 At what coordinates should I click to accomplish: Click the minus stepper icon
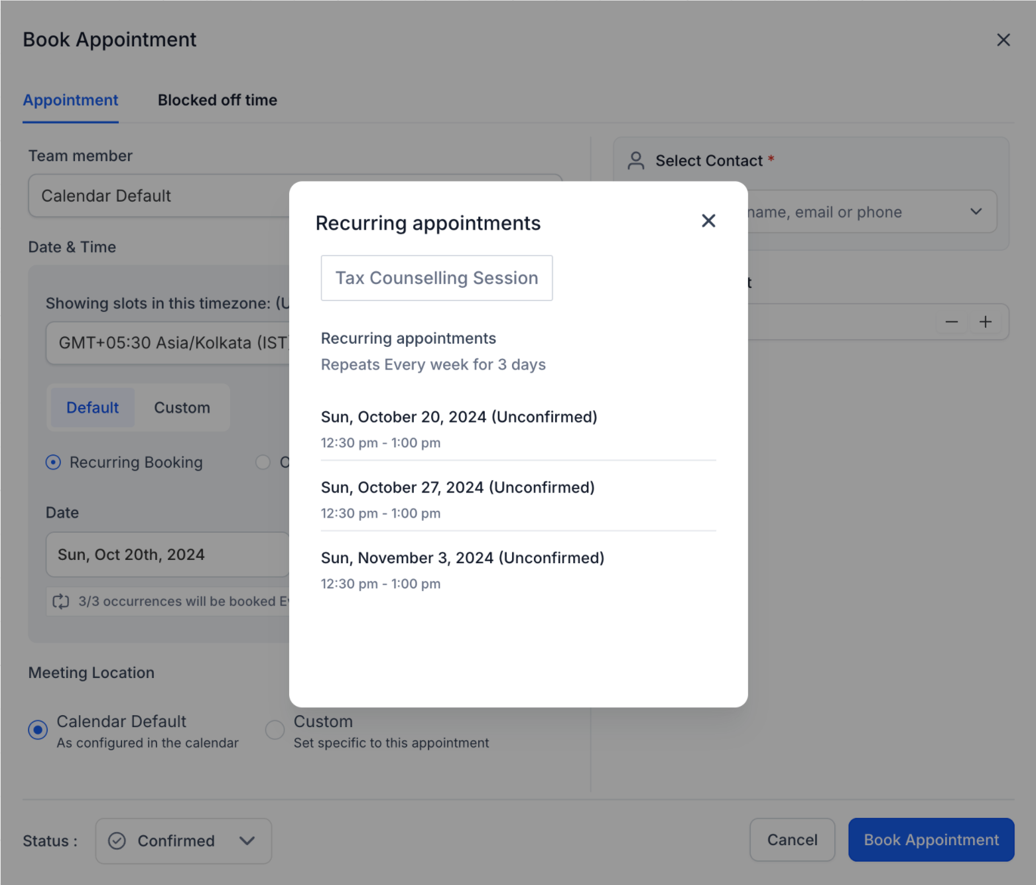(x=951, y=322)
